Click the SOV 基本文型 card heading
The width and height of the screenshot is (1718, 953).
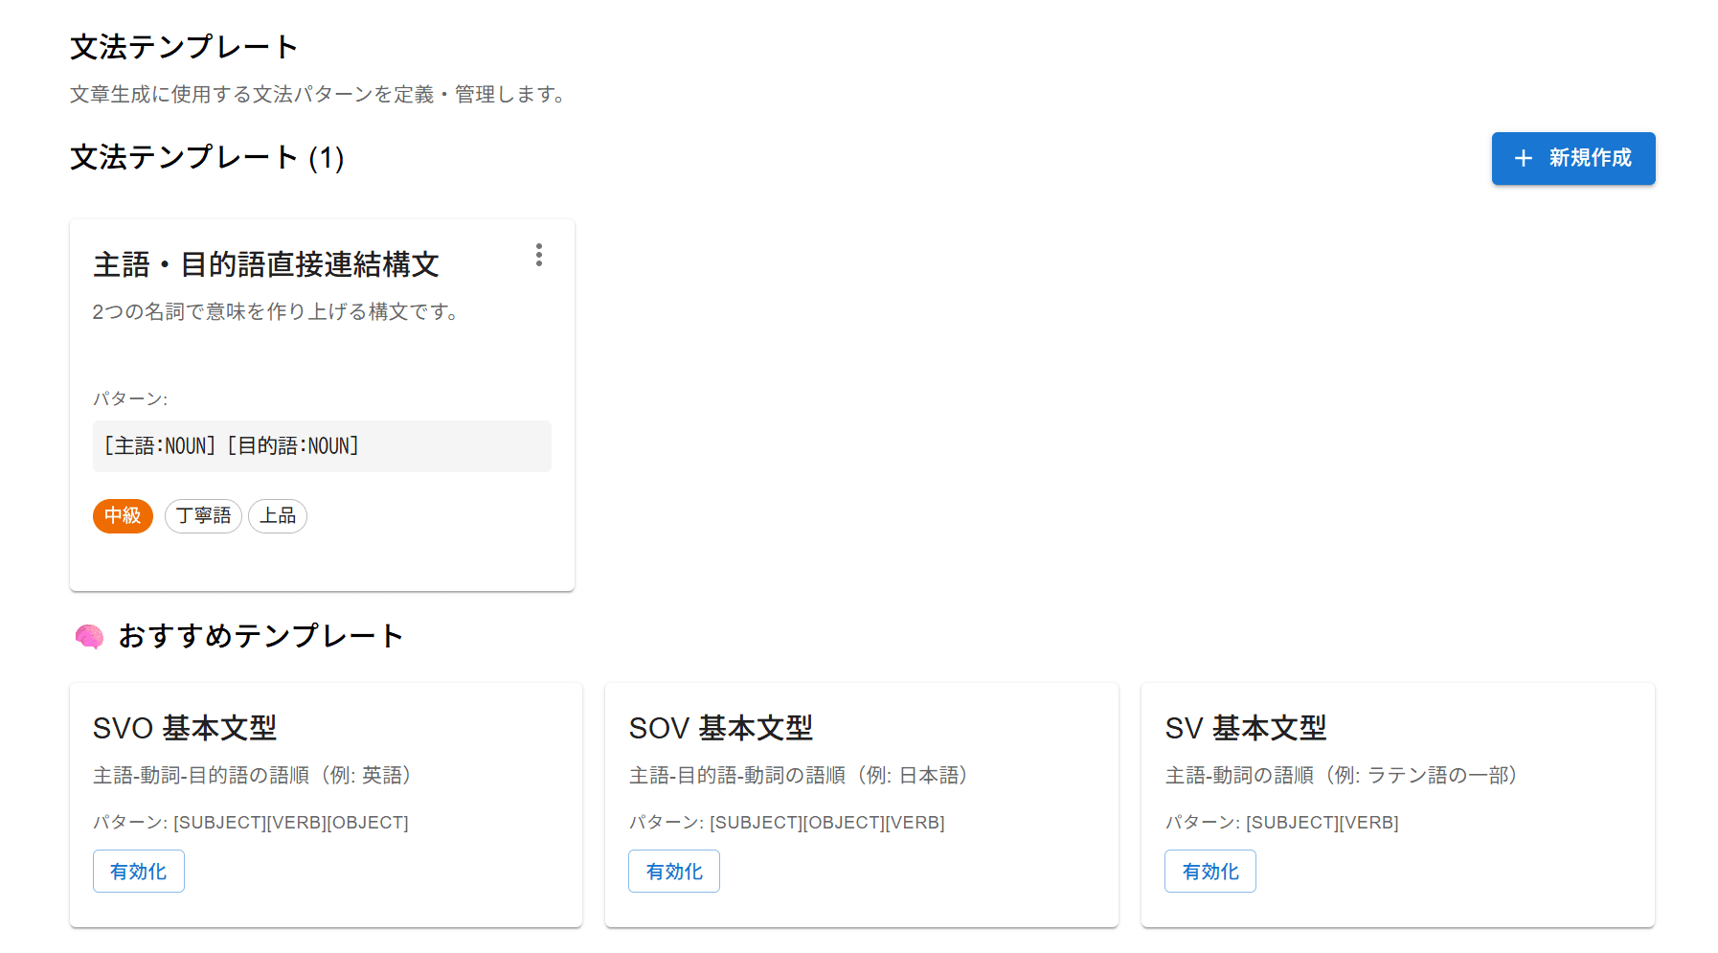click(720, 728)
